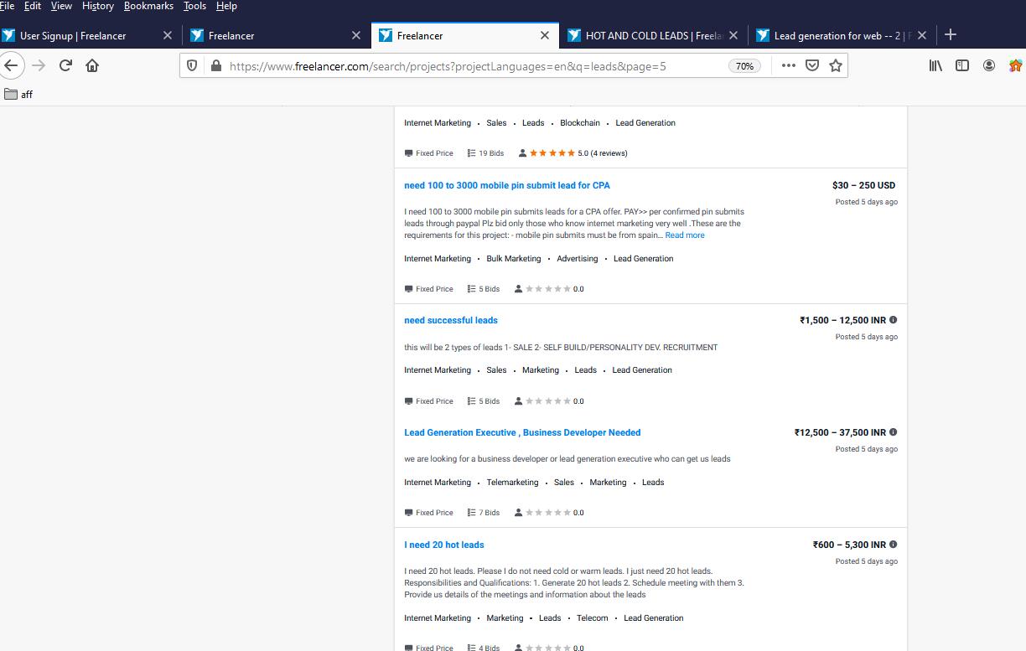Click info icon beside ₹1,500 – 12,500 INR

point(893,320)
